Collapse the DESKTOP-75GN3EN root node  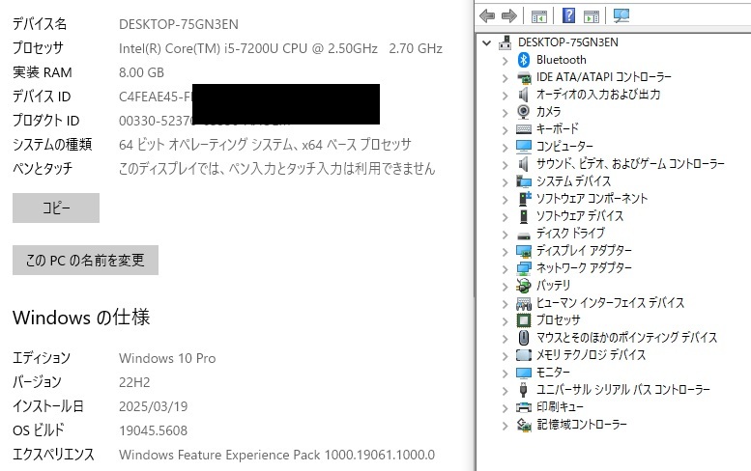486,43
